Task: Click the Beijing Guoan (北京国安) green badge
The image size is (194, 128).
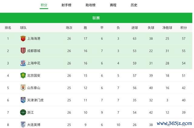Action: click(x=23, y=75)
